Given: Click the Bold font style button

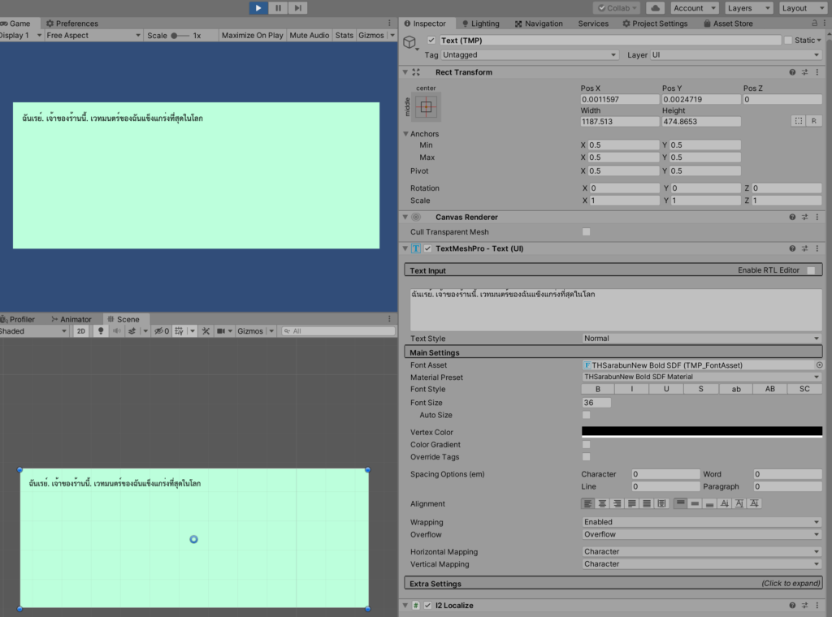Looking at the screenshot, I should click(598, 390).
